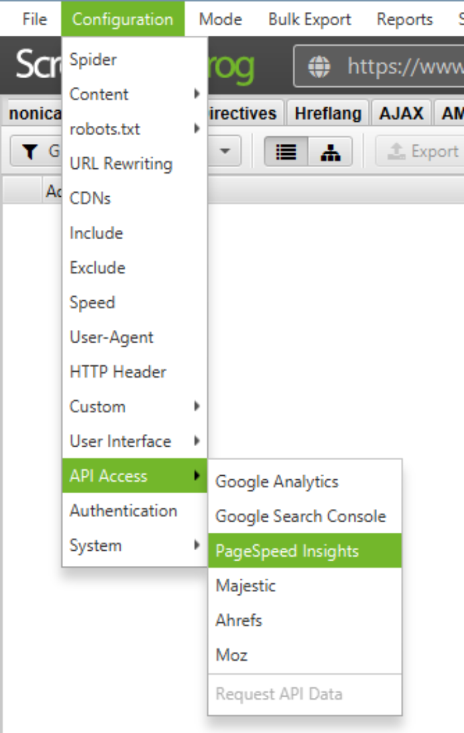Open the Bulk Export menu
Image resolution: width=464 pixels, height=733 pixels.
pos(310,19)
